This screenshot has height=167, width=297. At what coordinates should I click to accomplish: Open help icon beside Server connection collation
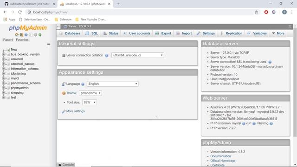point(107,56)
